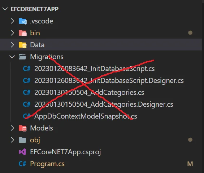204x173 pixels.
Task: Open 20230130150504_AddCategories.Designer.cs file
Action: click(x=104, y=105)
